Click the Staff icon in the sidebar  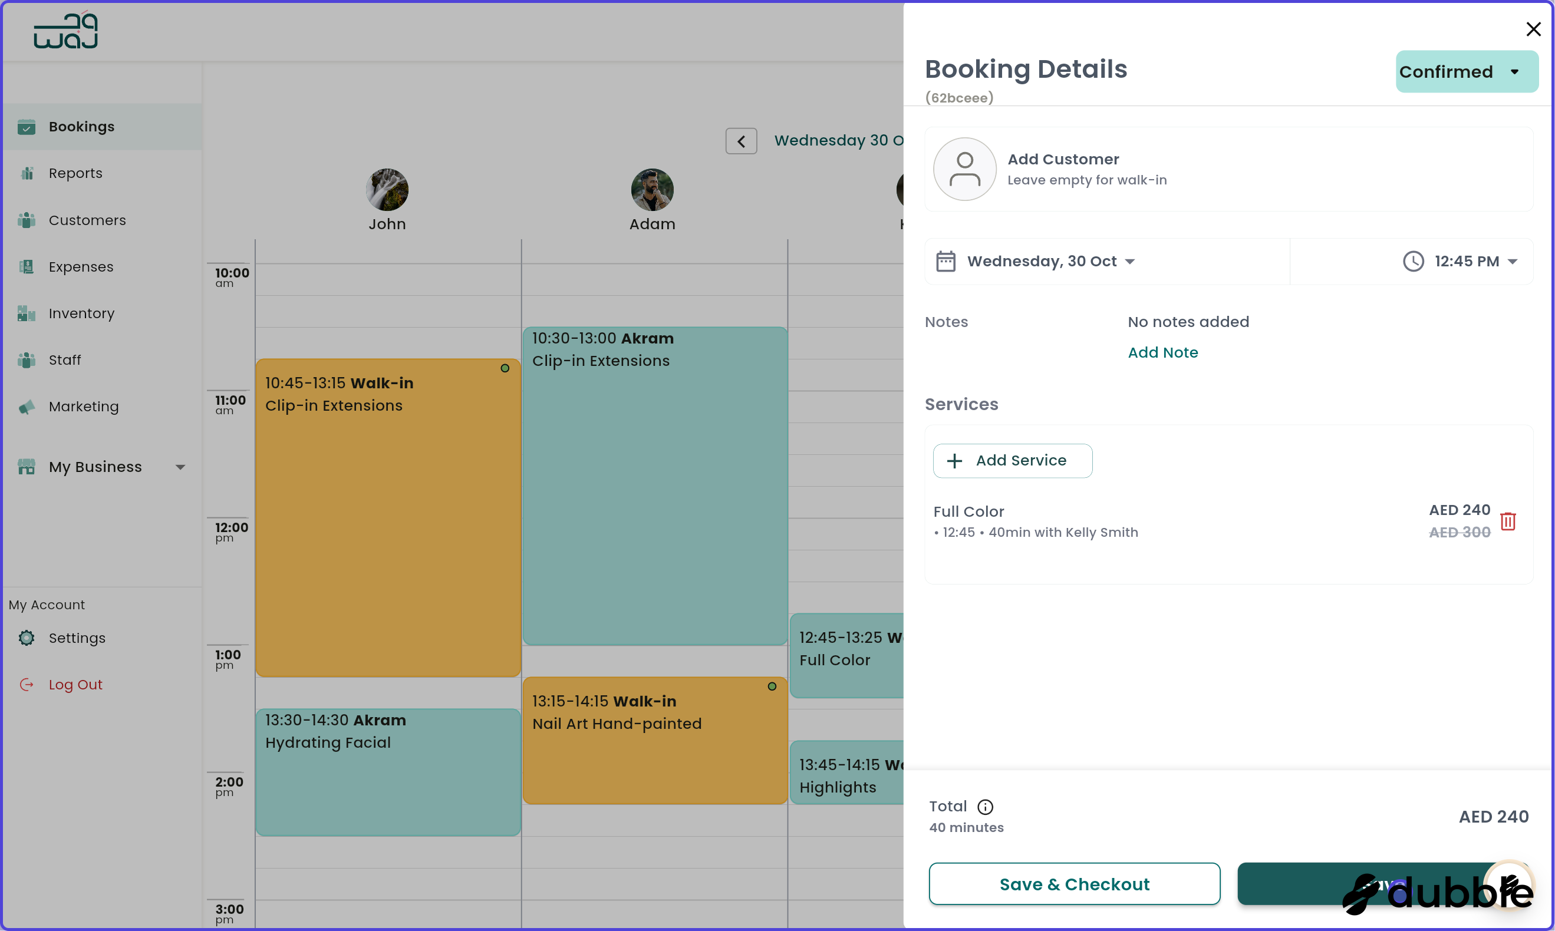click(x=27, y=359)
